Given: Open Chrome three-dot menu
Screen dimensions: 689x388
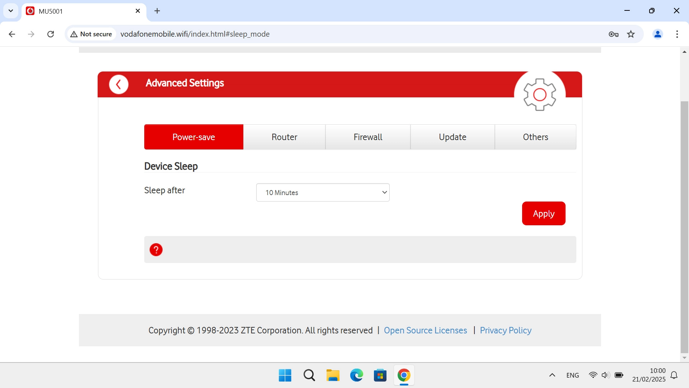Looking at the screenshot, I should pos(677,34).
